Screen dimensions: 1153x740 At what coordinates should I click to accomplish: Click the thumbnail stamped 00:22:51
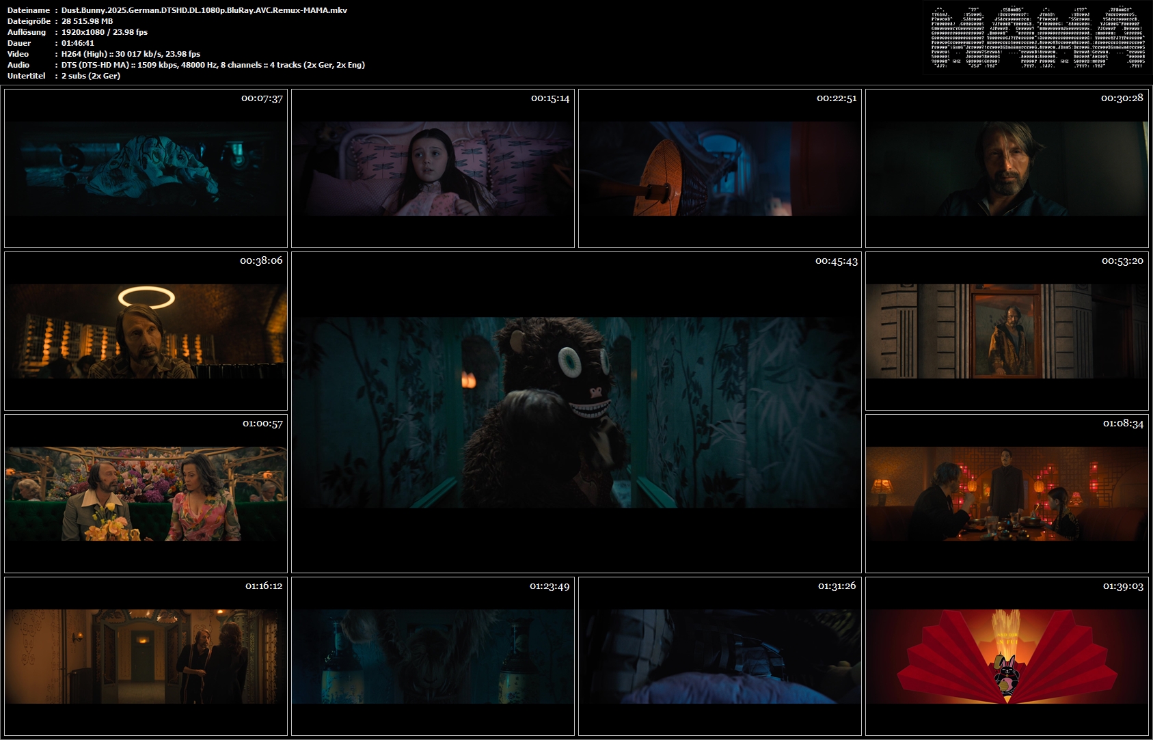pos(720,168)
